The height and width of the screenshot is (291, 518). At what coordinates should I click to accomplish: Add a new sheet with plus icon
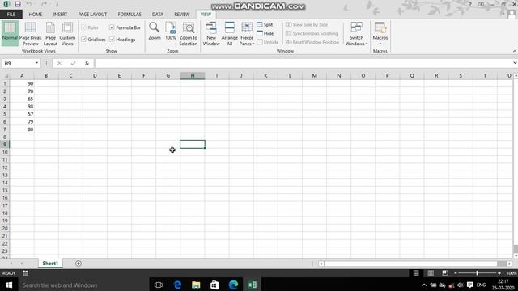pos(79,264)
